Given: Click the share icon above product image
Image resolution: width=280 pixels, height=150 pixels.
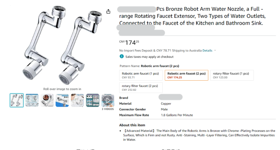Looking at the screenshot, I should 108,12.
